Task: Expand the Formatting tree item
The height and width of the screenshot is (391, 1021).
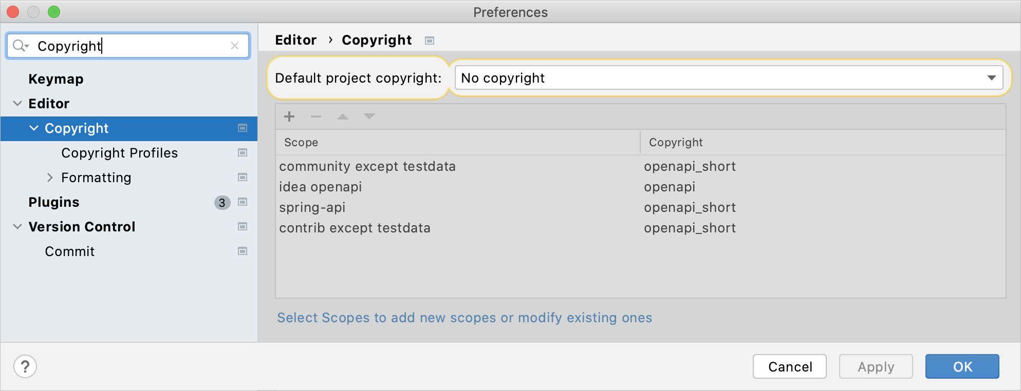Action: pos(50,177)
